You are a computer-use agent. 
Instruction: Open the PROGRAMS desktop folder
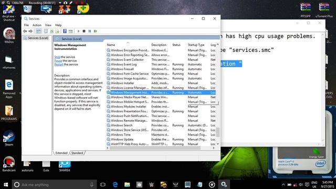pos(9,113)
